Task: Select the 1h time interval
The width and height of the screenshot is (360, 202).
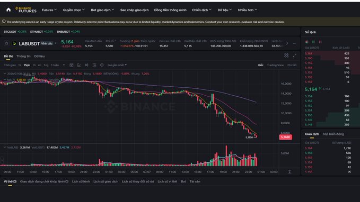Action: pyautogui.click(x=34, y=65)
